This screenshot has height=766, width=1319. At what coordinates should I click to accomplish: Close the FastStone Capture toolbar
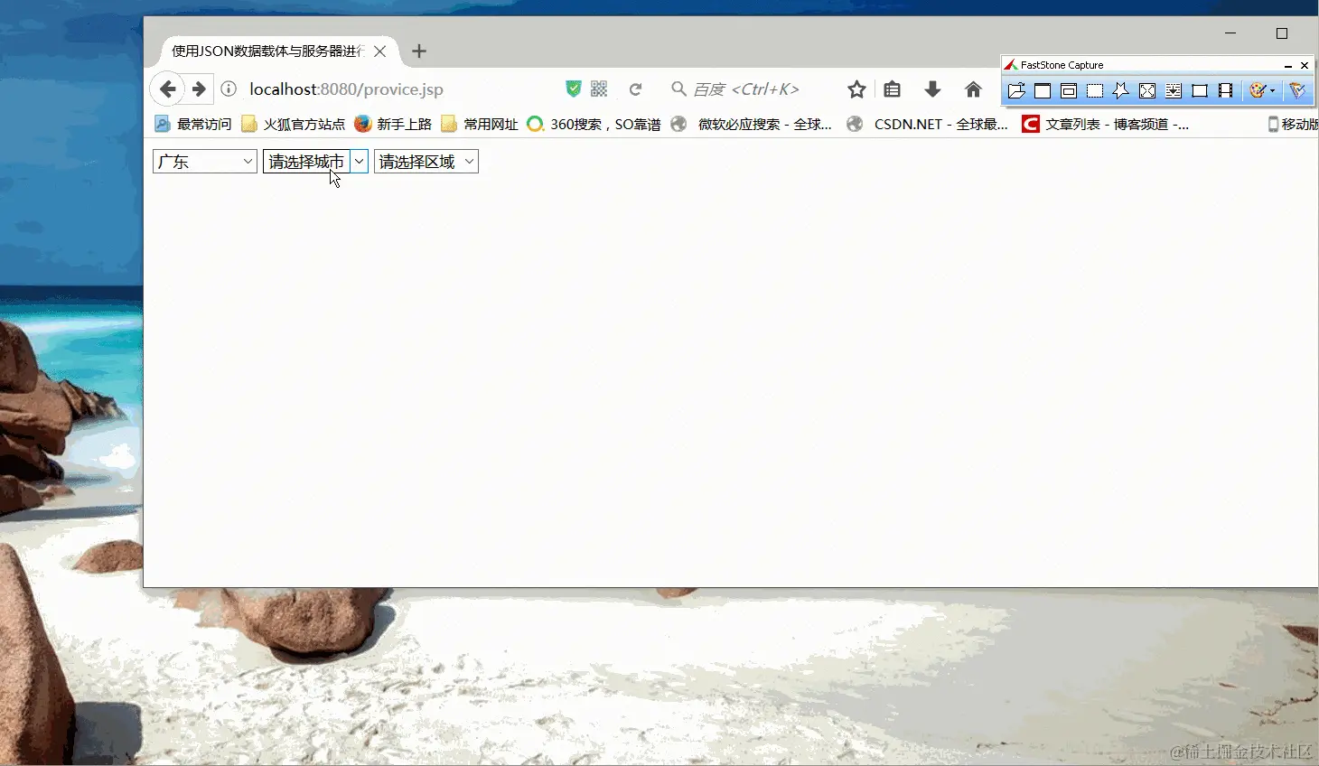click(x=1305, y=66)
